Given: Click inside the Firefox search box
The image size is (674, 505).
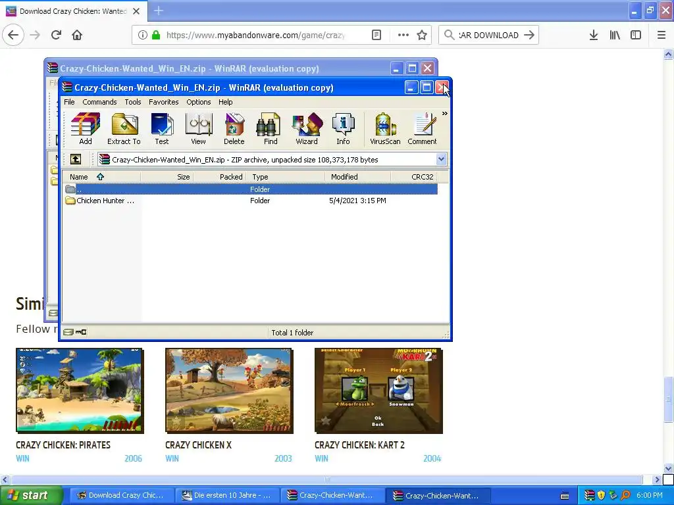Looking at the screenshot, I should coord(489,36).
